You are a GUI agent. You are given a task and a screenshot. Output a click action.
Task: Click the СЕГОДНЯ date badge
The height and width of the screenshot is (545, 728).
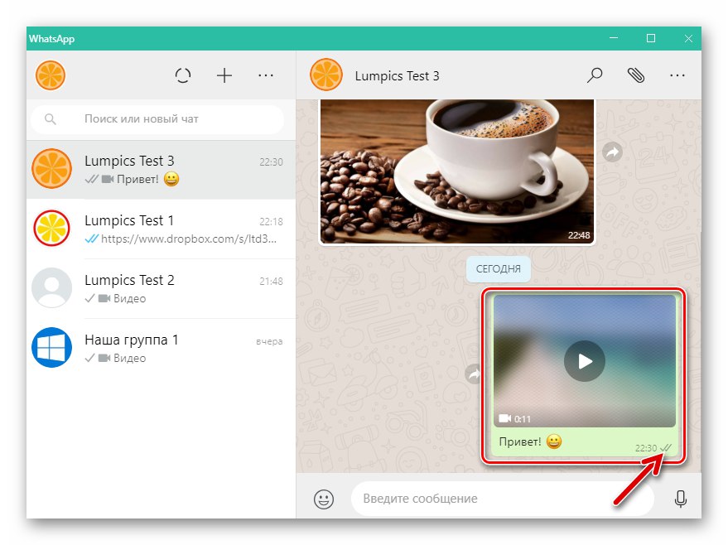point(499,269)
